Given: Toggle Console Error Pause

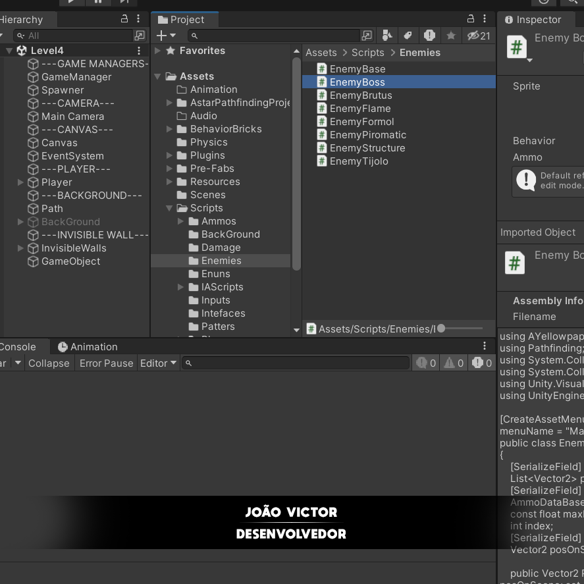Looking at the screenshot, I should click(x=106, y=363).
